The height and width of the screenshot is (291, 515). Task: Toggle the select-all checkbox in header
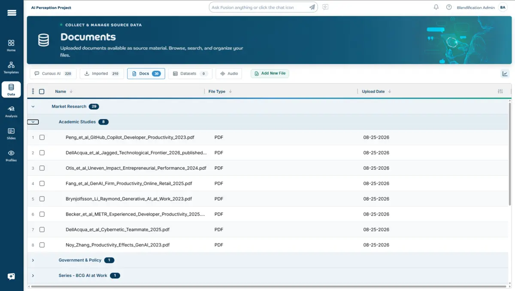42,91
